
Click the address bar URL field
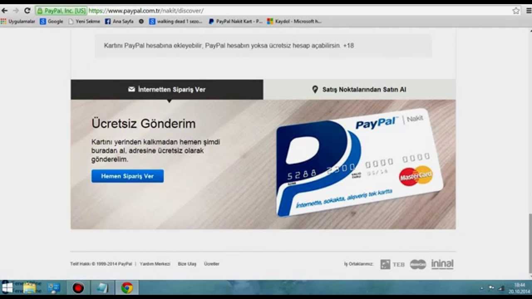pos(299,11)
